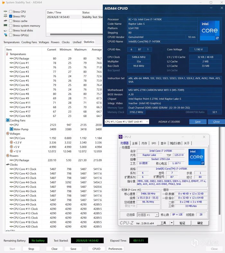Click the +12 V voltage icon
Screen dimensions: 225x253
click(x=11, y=151)
